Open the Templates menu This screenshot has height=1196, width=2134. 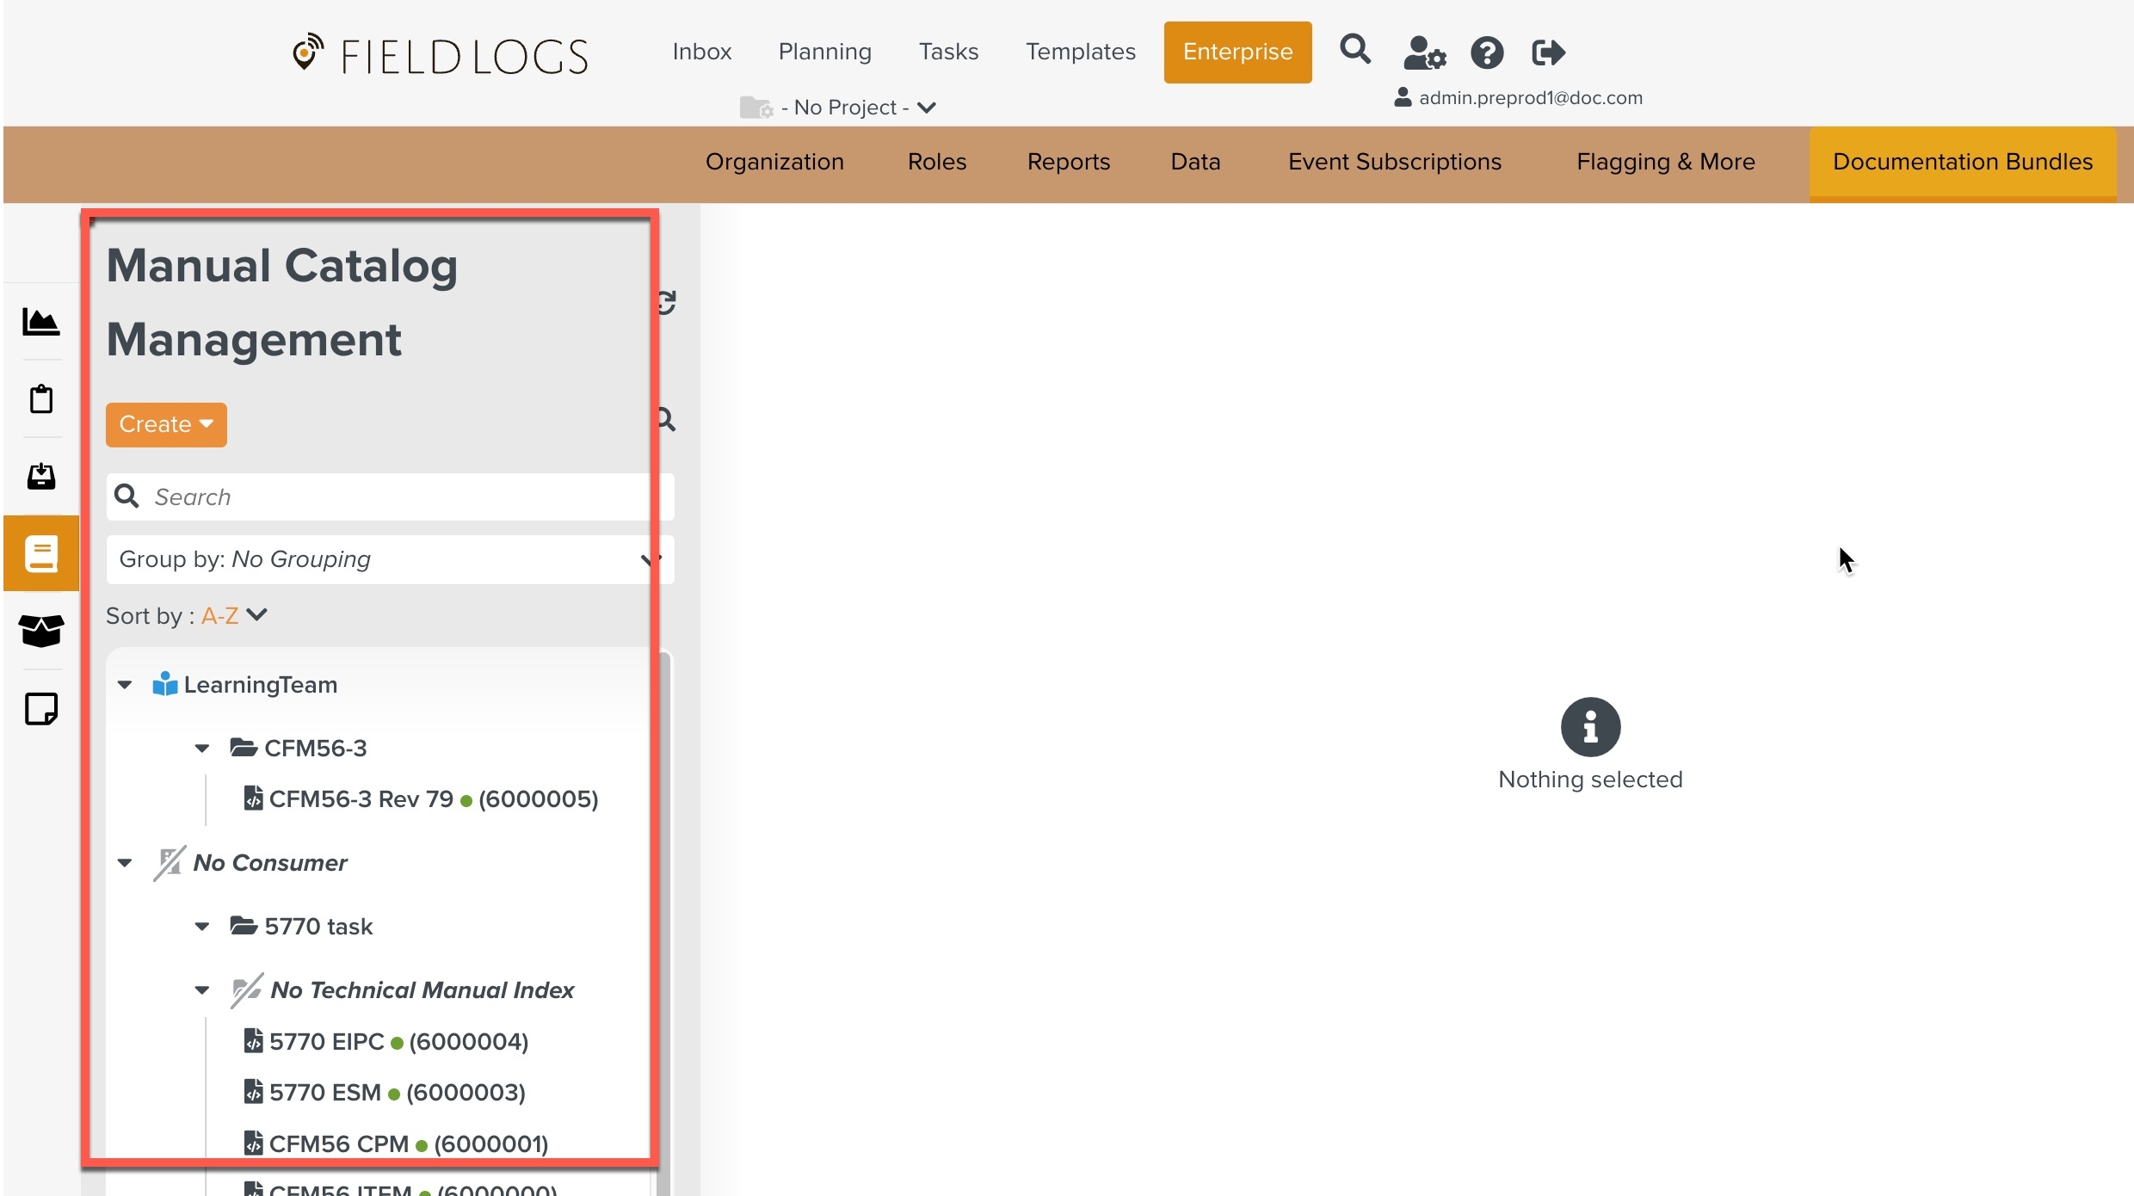(x=1081, y=52)
